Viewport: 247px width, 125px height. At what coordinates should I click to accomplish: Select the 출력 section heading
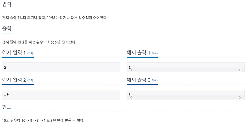[x=7, y=29]
